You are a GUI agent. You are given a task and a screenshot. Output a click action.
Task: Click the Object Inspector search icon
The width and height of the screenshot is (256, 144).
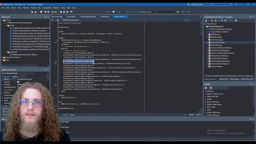click(48, 76)
